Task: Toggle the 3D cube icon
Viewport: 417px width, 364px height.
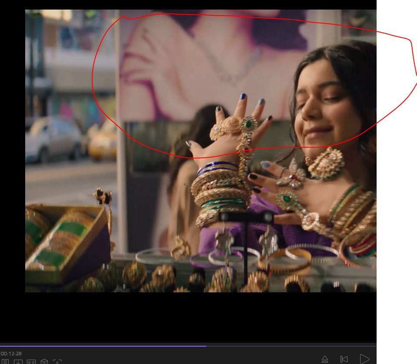Action: [44, 361]
